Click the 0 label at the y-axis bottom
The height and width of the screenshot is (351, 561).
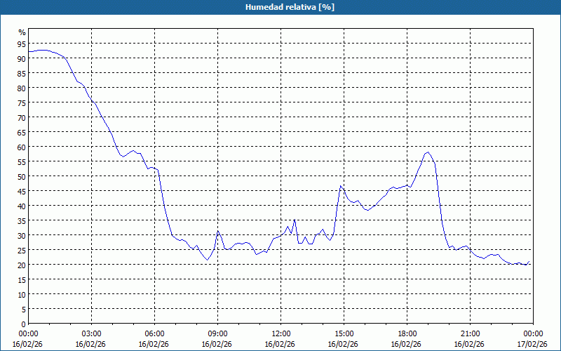coord(24,324)
